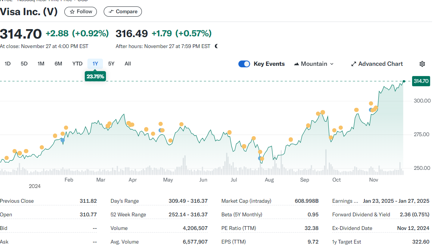434x250 pixels.
Task: Switch chart to 6M range
Action: tap(58, 64)
